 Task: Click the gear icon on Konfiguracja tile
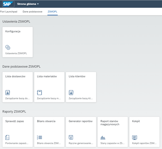8,47
